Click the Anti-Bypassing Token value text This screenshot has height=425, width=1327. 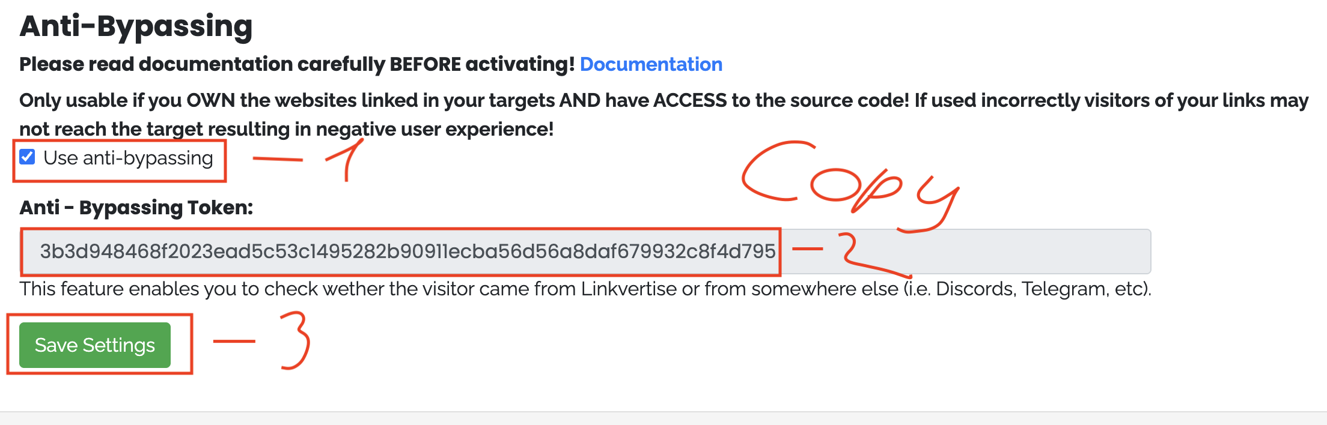(407, 251)
